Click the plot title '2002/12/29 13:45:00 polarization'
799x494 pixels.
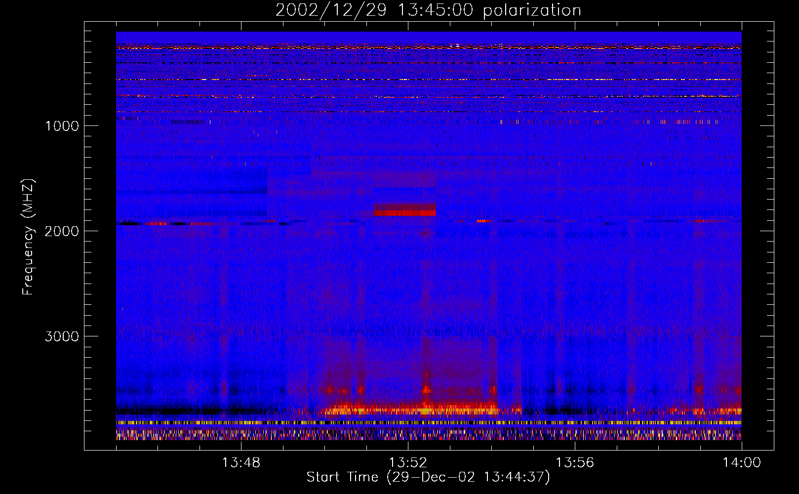(428, 10)
